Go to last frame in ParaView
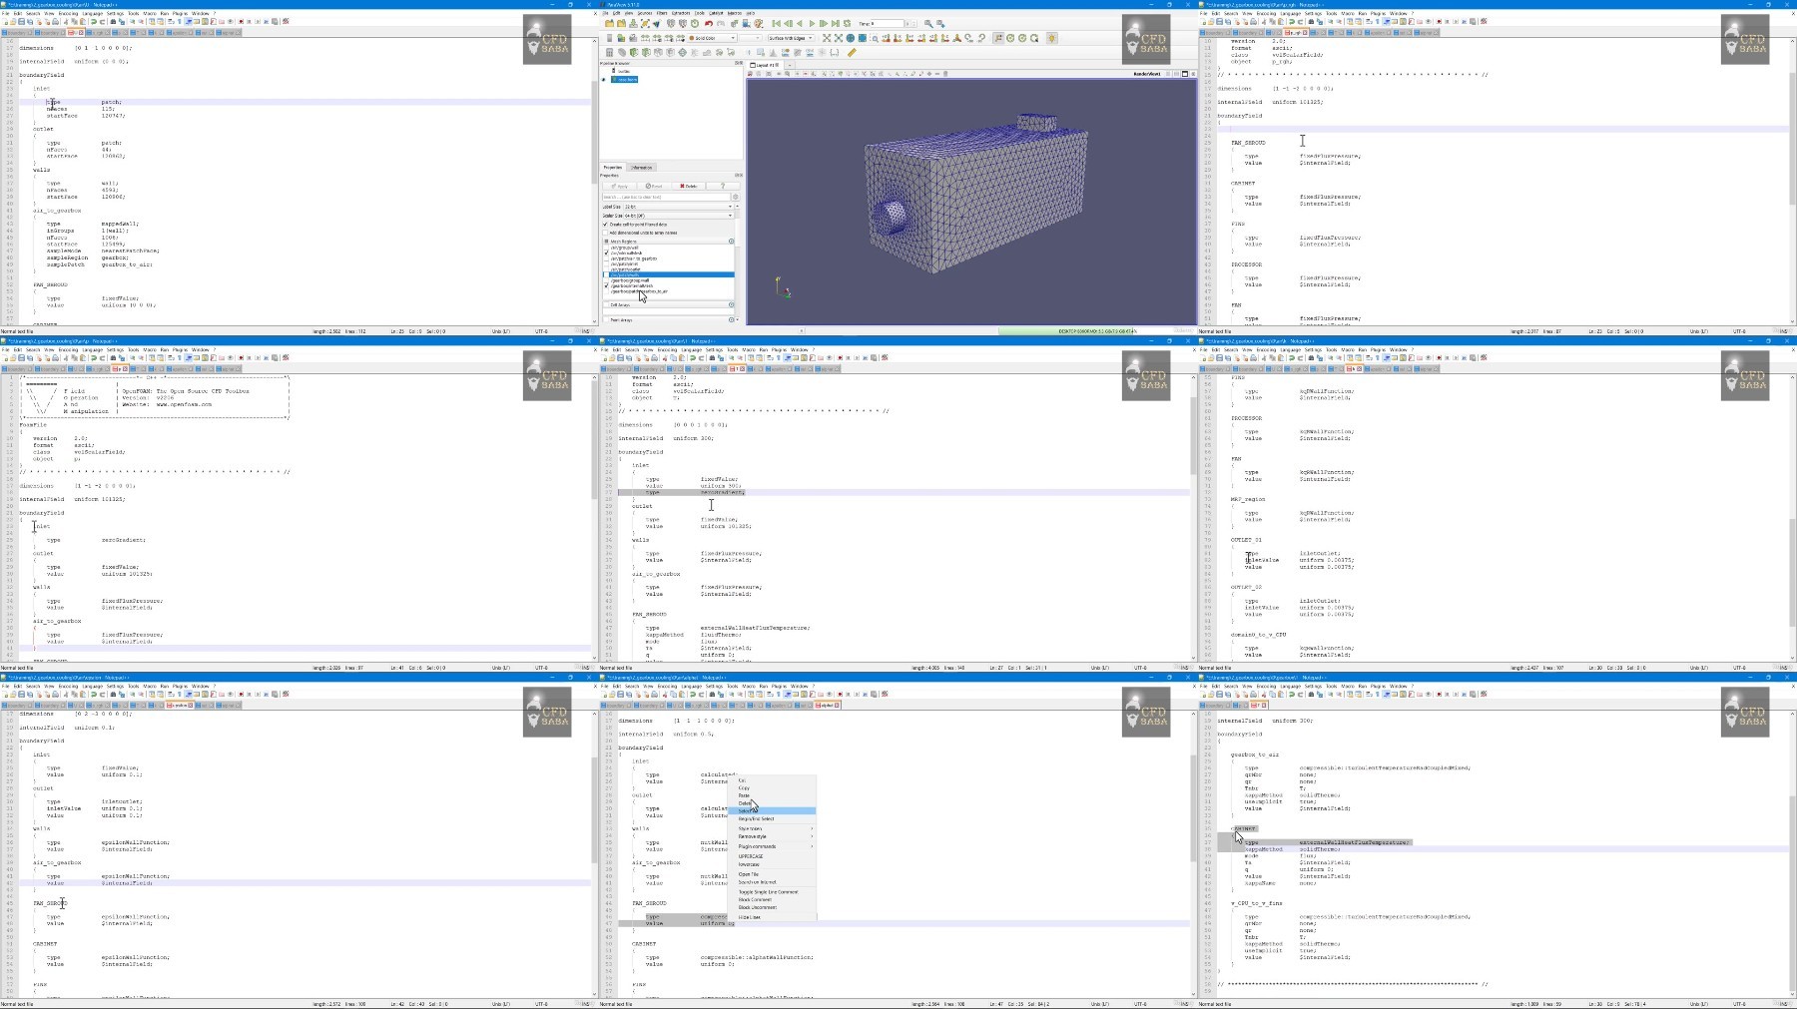 [836, 23]
